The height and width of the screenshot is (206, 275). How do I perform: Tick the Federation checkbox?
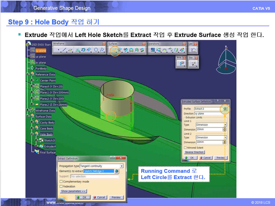pyautogui.click(x=61, y=186)
